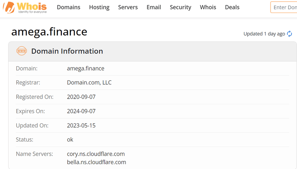Select registered date 2020-09-07

pyautogui.click(x=81, y=97)
